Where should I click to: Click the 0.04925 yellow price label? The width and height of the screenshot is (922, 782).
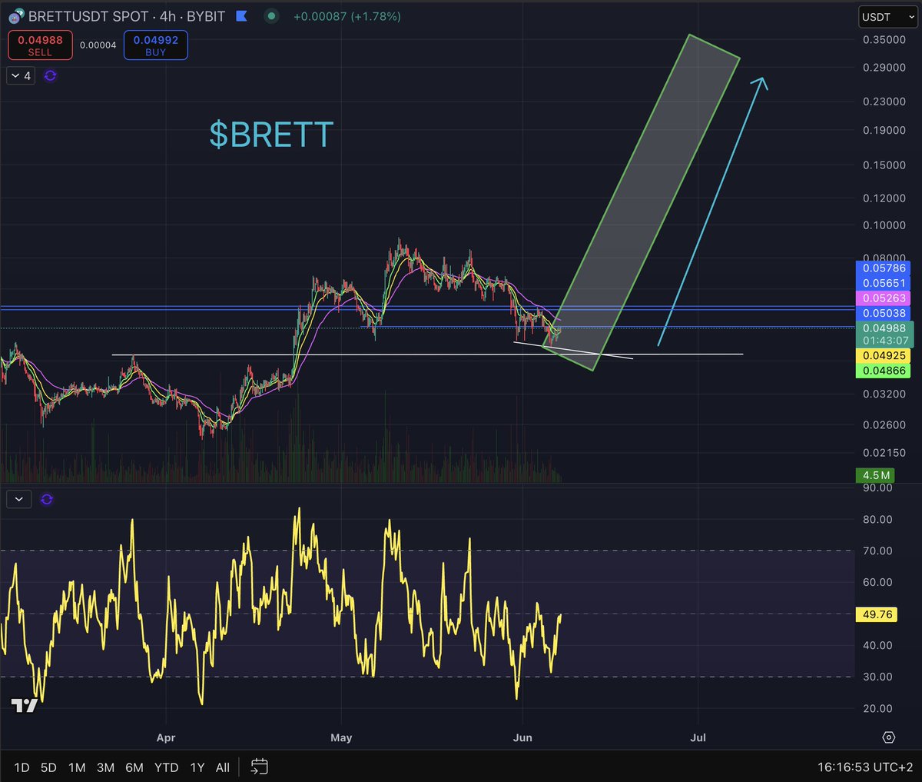tap(884, 356)
